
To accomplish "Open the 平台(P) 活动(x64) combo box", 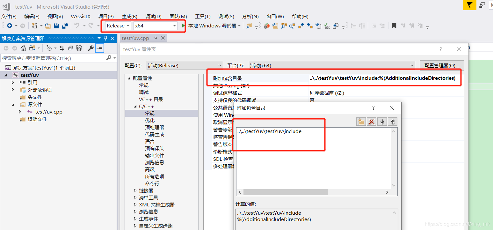I will pos(332,65).
